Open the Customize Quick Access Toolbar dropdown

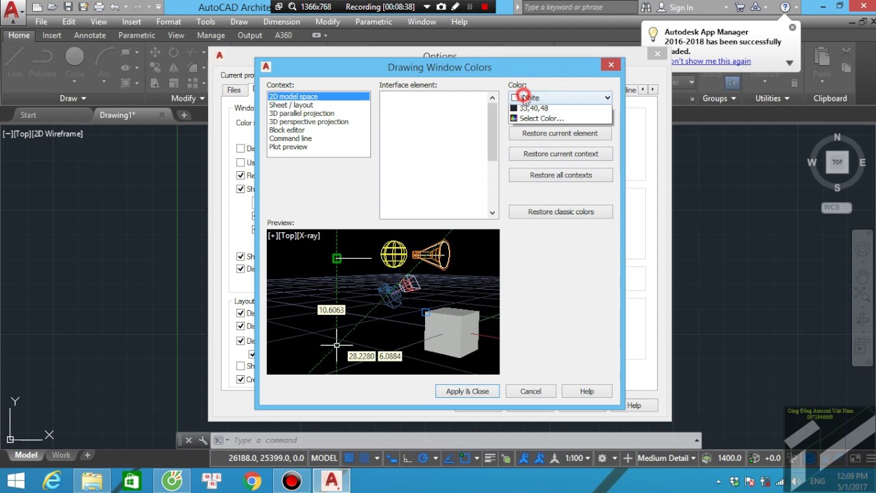[x=158, y=8]
